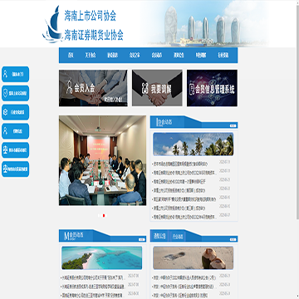Click the balance-scale icon on fifth sidebar button
Image resolution: width=299 pixels, height=299 pixels.
point(5,150)
